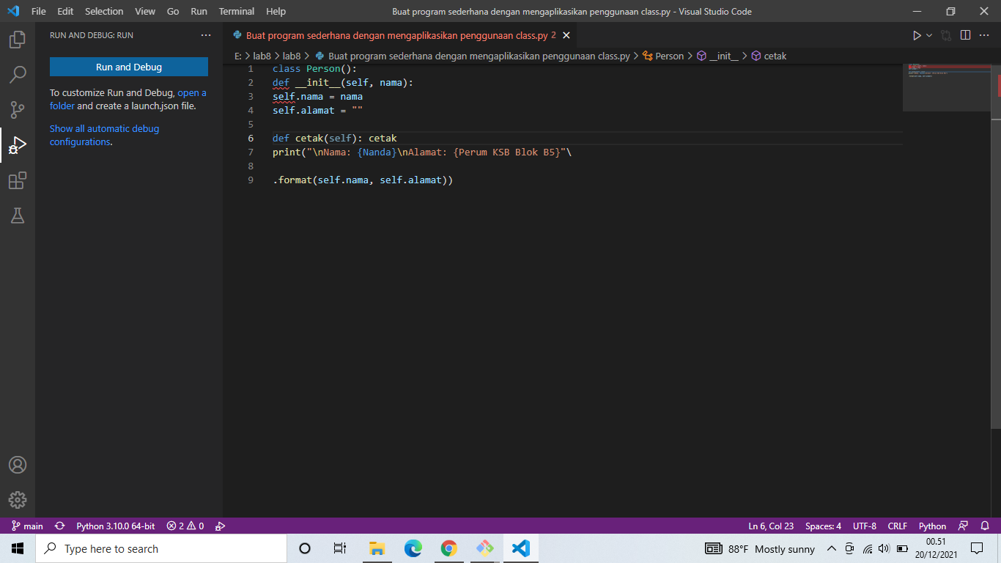This screenshot has width=1001, height=563.
Task: Open the Source Control view
Action: coord(18,110)
